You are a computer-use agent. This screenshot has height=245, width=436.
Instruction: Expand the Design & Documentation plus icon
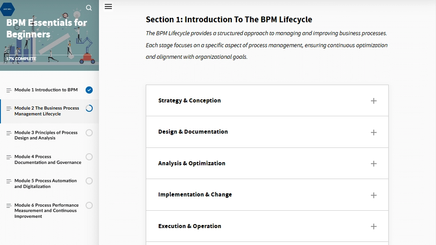(x=374, y=132)
